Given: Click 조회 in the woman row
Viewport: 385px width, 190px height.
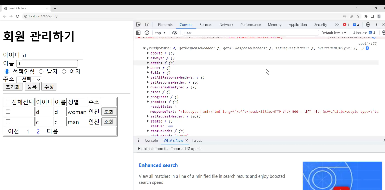Looking at the screenshot, I should click(x=109, y=112).
